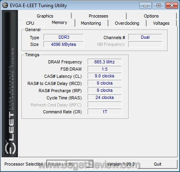The image size is (180, 172).
Task: Open the Overclocking tab
Action: click(127, 23)
